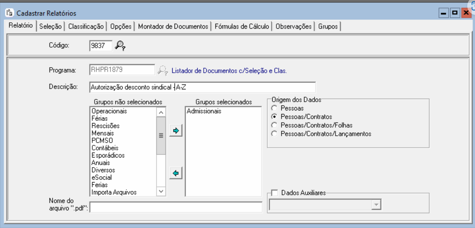The image size is (475, 228).
Task: Select Admissionais in selected groups list
Action: click(x=204, y=111)
